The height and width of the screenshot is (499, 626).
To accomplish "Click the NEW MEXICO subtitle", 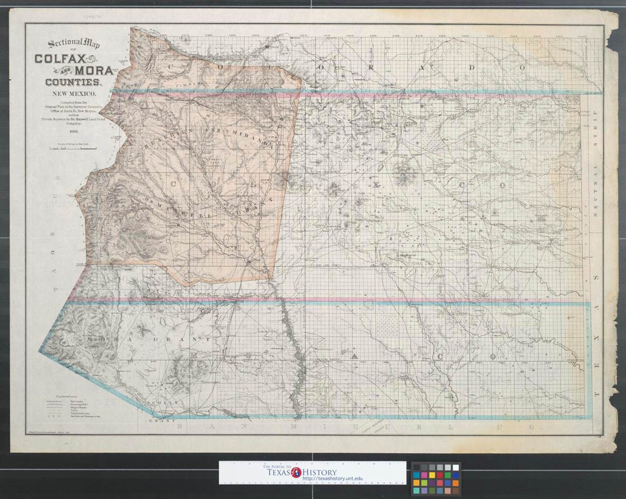I will 73,94.
